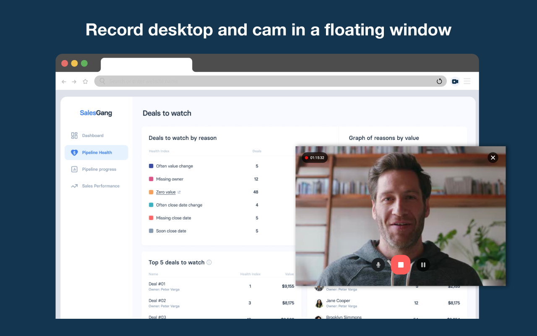
Task: Pause the webcam recording
Action: click(423, 265)
